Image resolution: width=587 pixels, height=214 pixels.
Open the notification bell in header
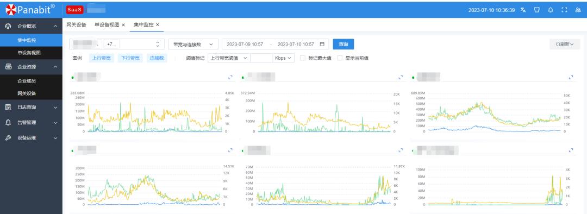550,10
